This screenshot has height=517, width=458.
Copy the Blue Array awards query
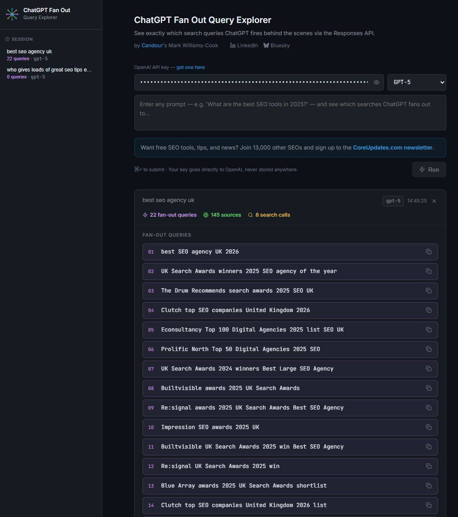429,486
